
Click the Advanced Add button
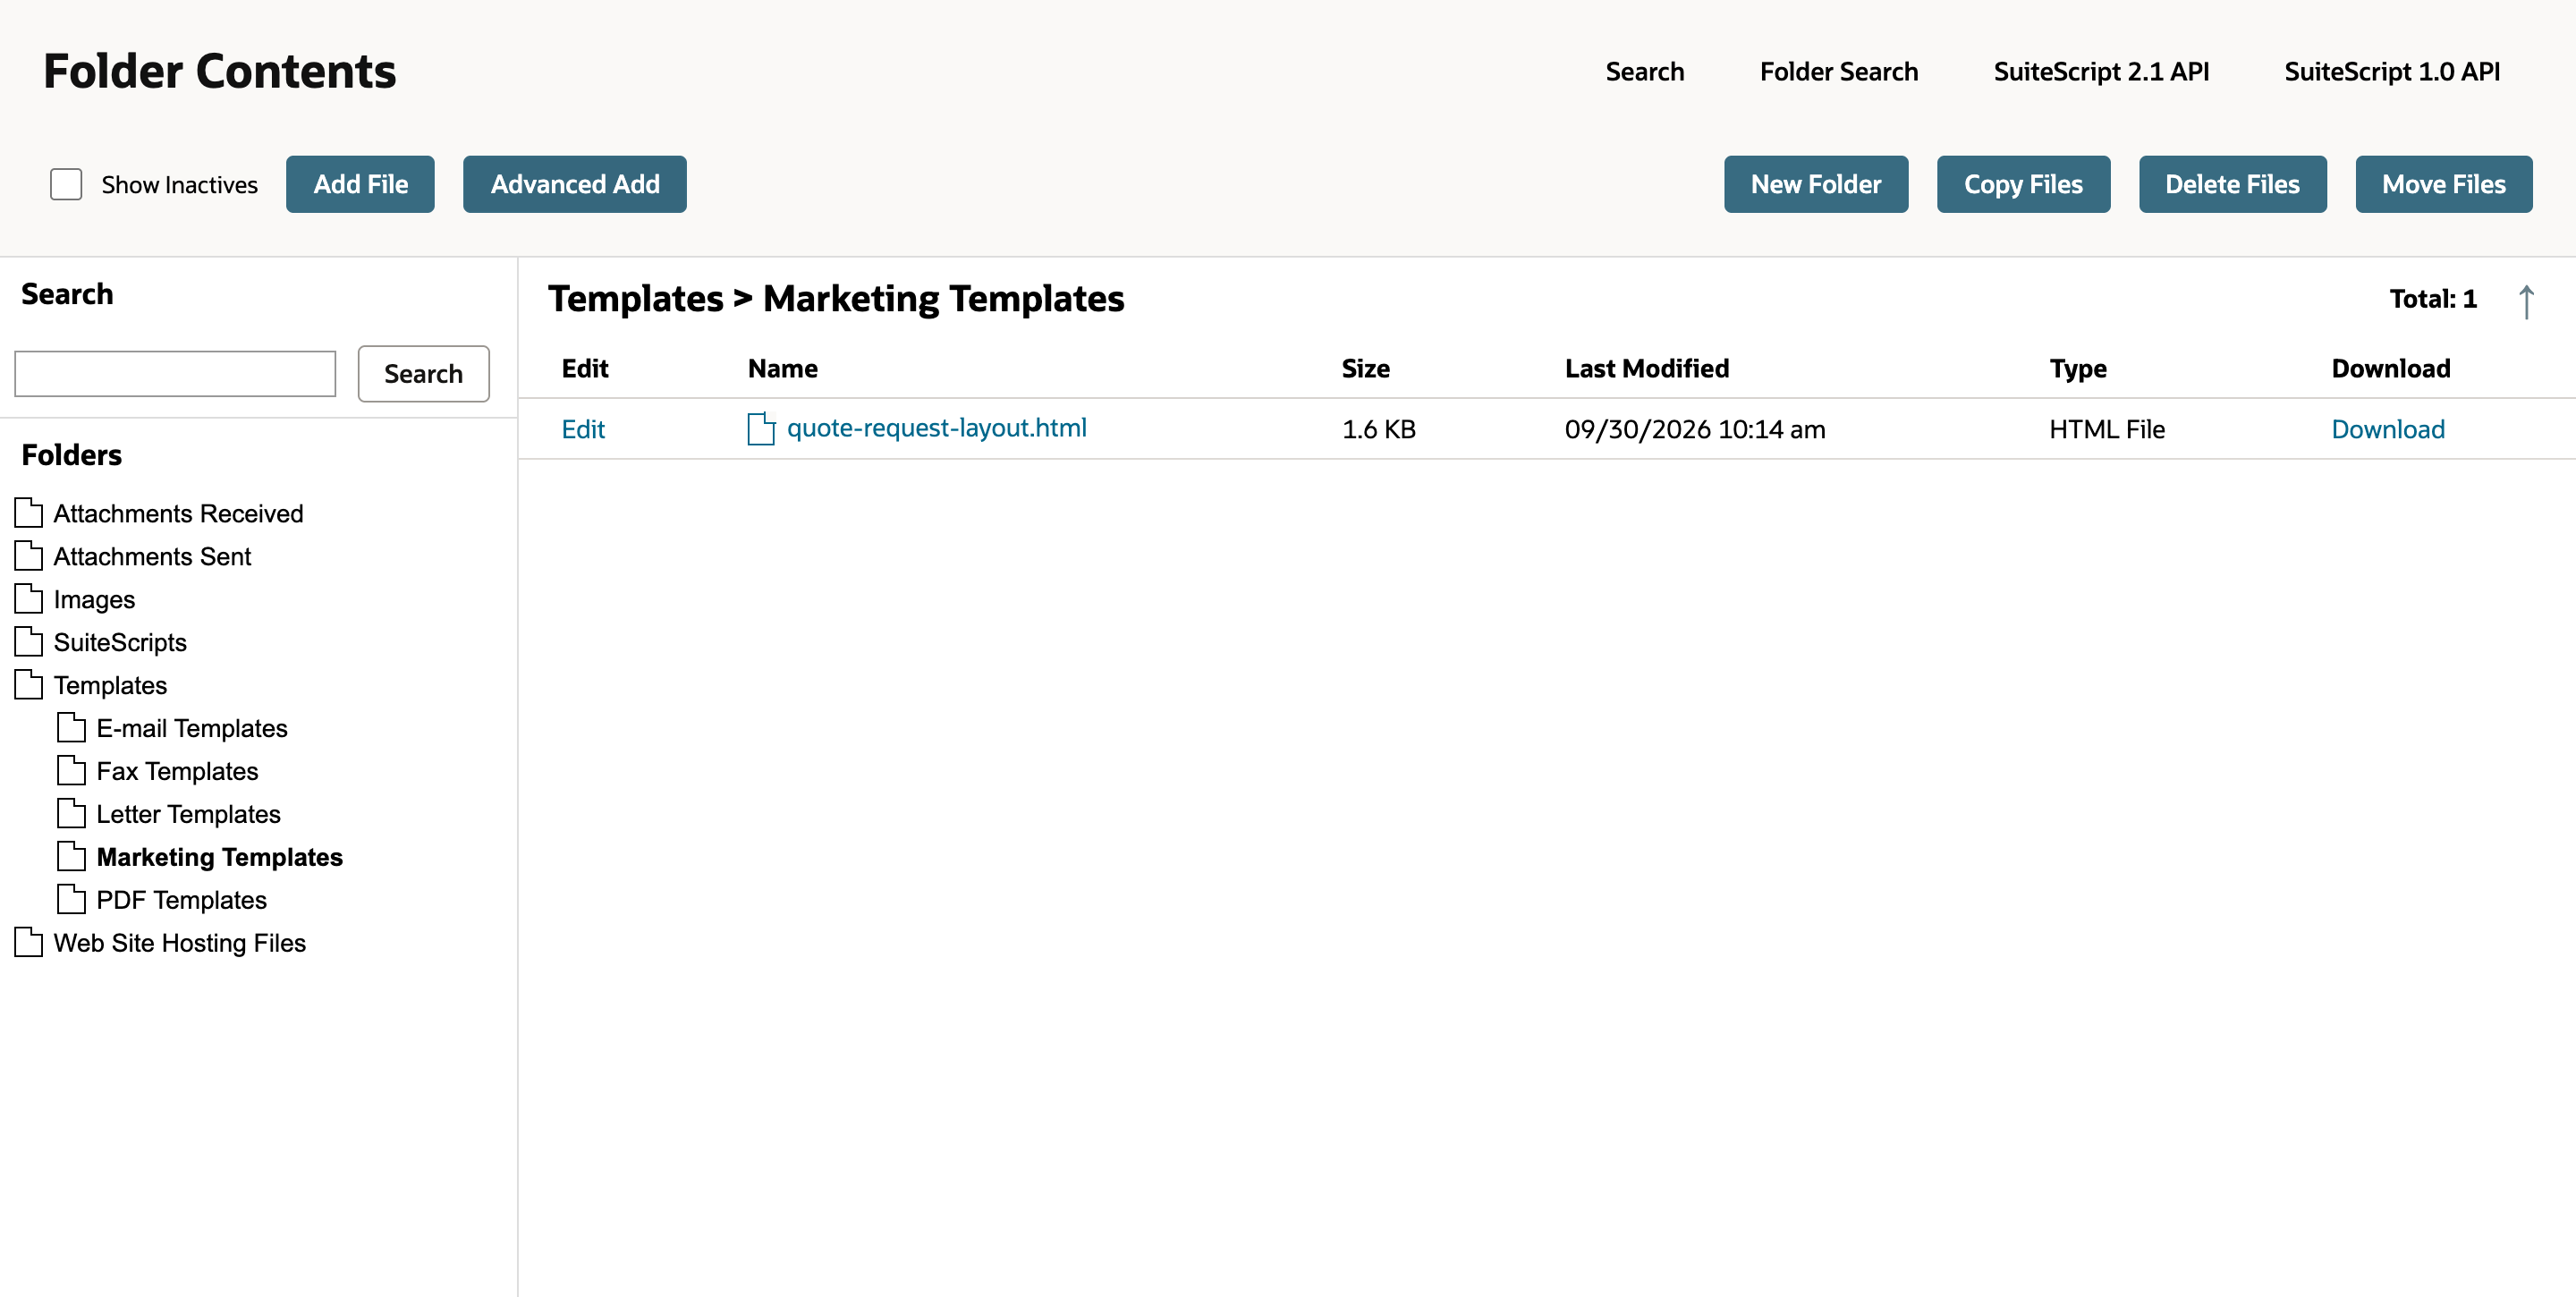pyautogui.click(x=574, y=184)
